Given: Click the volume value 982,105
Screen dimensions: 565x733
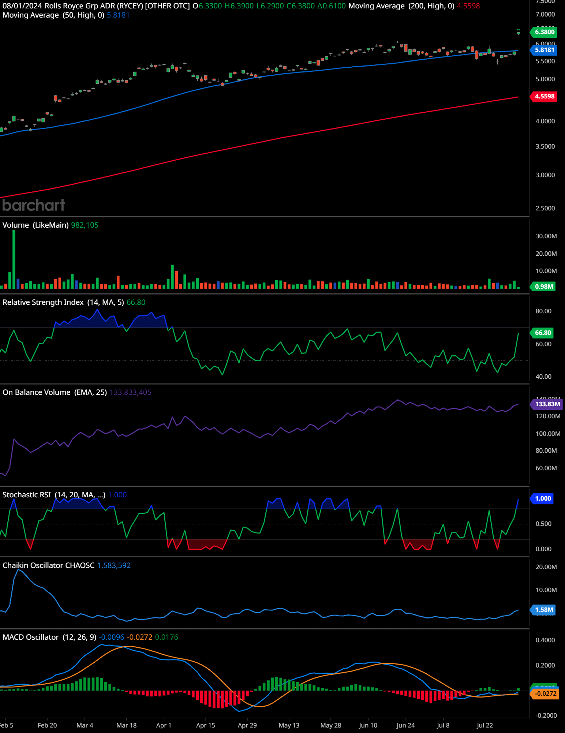Looking at the screenshot, I should [85, 225].
